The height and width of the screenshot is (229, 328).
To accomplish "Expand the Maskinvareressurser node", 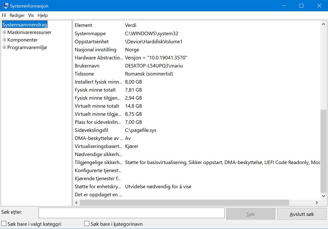I will click(4, 32).
